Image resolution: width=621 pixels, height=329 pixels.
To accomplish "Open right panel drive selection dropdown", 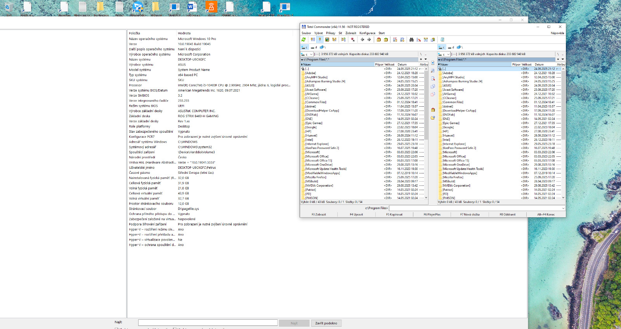I will point(448,54).
